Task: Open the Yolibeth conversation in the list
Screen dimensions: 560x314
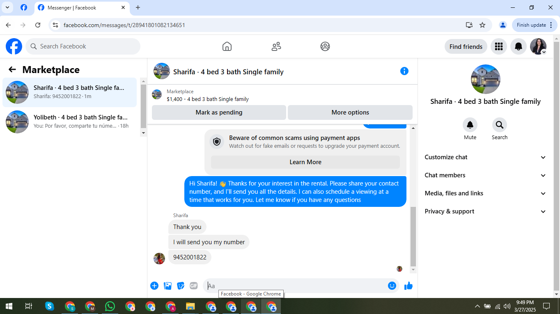Action: click(70, 122)
